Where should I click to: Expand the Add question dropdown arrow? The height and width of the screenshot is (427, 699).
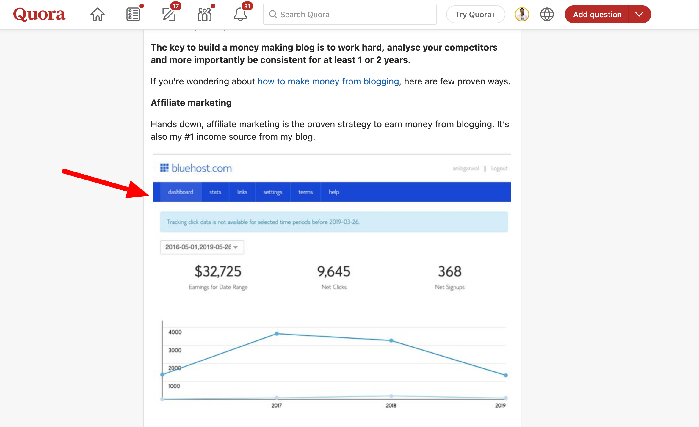pyautogui.click(x=640, y=14)
